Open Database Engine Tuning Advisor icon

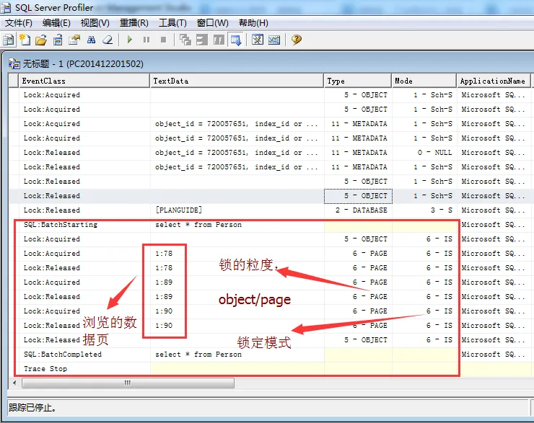(x=258, y=40)
